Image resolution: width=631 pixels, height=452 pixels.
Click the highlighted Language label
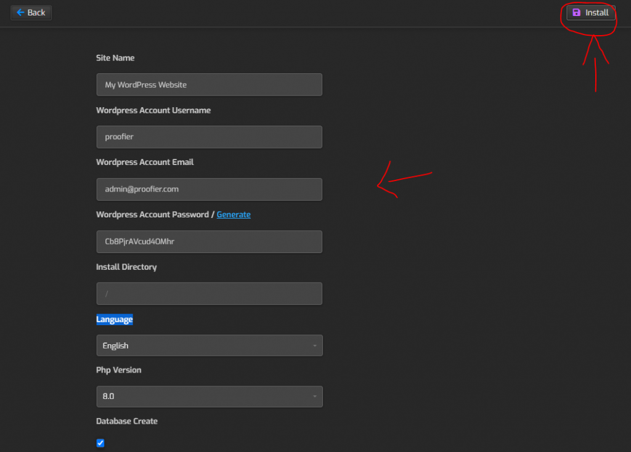click(x=114, y=320)
